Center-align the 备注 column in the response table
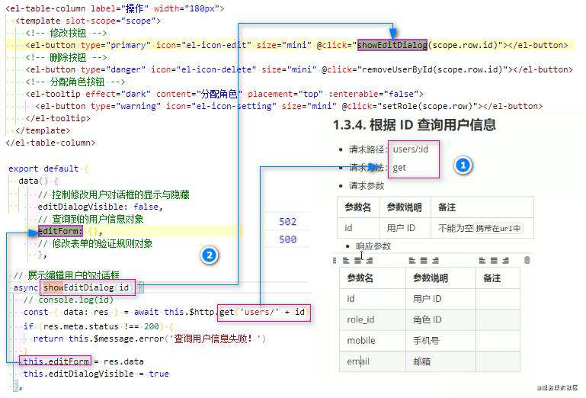This screenshot has width=586, height=398. tap(494, 260)
